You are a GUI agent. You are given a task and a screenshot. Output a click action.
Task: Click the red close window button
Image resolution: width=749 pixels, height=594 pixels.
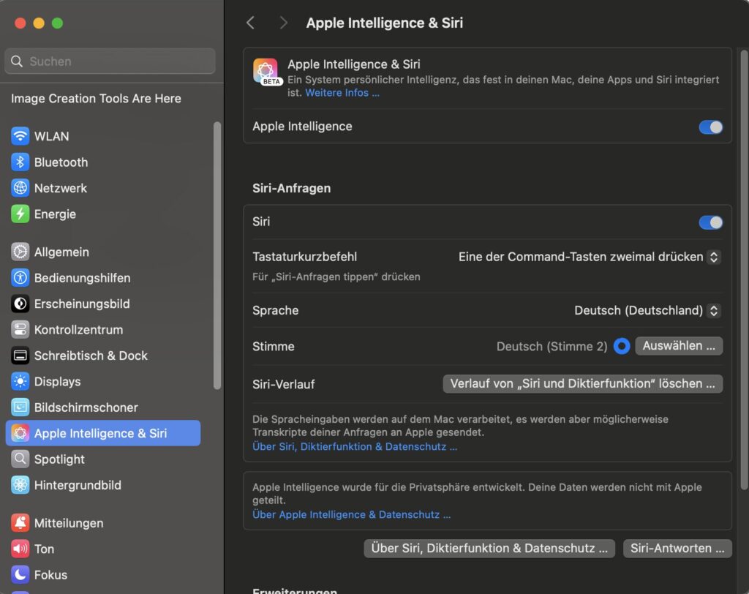point(20,23)
